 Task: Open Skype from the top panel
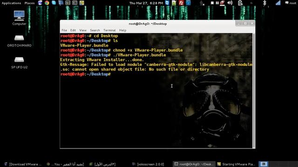54,3
